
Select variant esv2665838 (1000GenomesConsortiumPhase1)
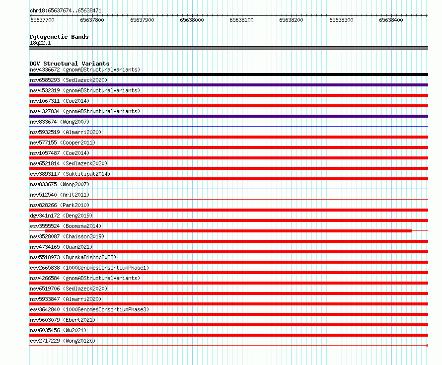click(89, 268)
